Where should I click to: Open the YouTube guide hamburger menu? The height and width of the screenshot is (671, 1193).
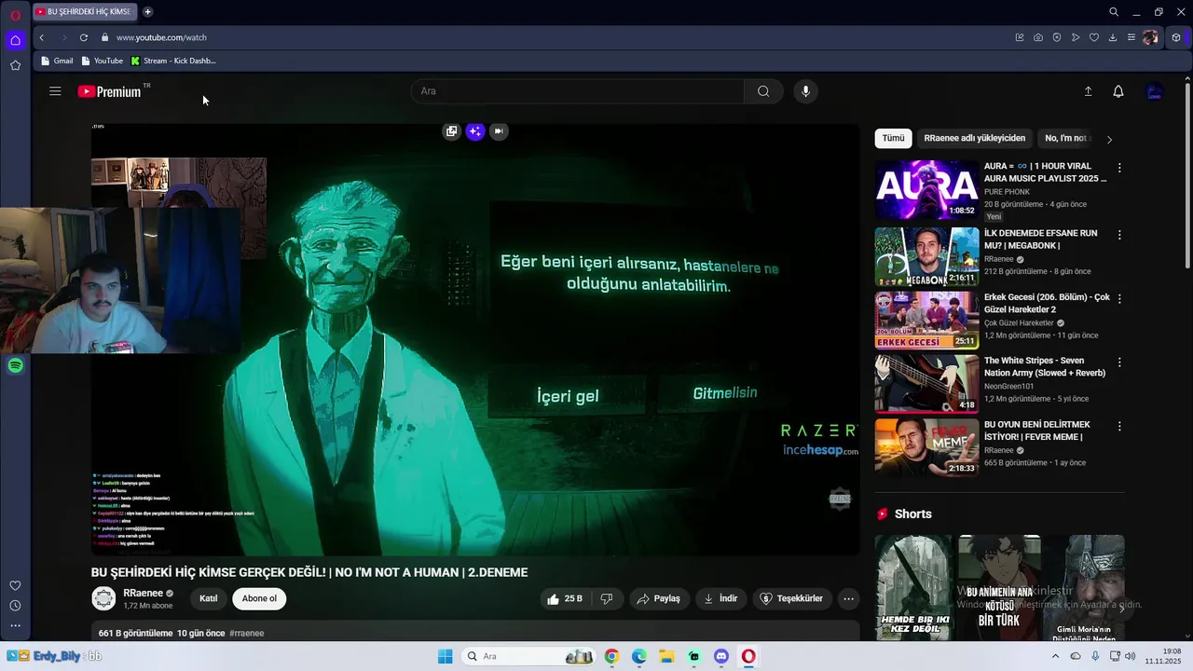point(55,91)
